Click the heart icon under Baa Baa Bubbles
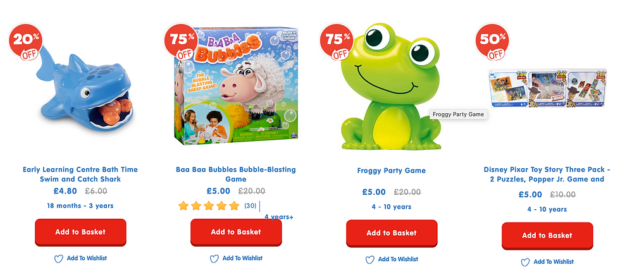620x275 pixels. (x=214, y=259)
